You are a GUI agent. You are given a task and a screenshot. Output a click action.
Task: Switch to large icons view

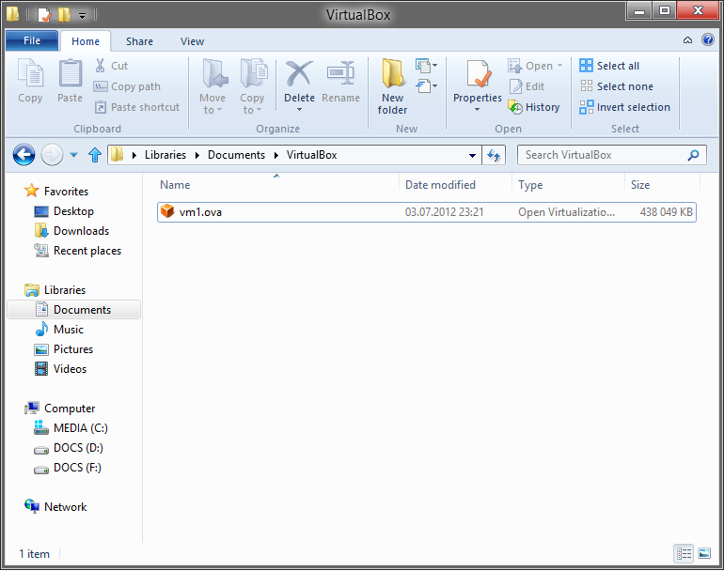tap(704, 553)
